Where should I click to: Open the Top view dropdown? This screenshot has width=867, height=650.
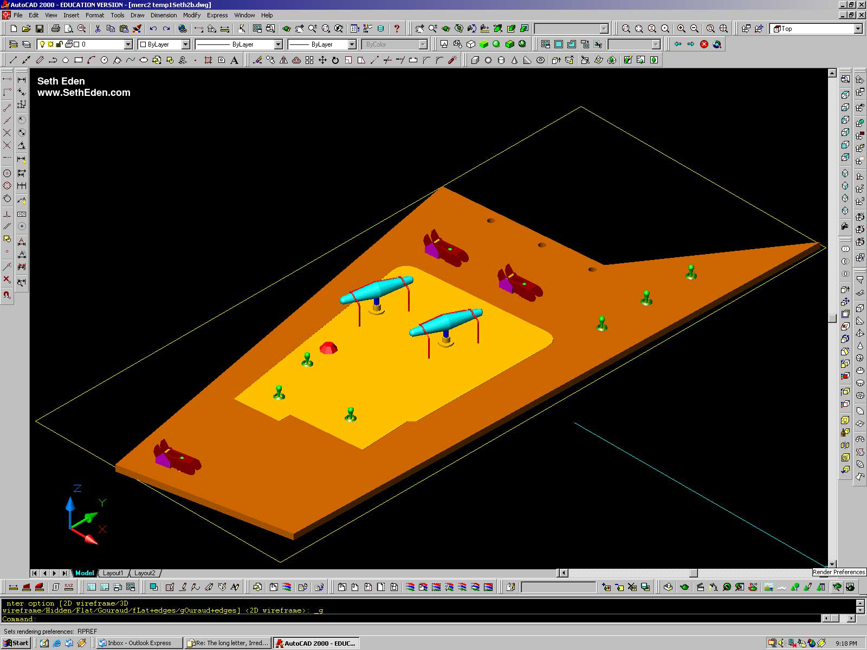click(858, 29)
